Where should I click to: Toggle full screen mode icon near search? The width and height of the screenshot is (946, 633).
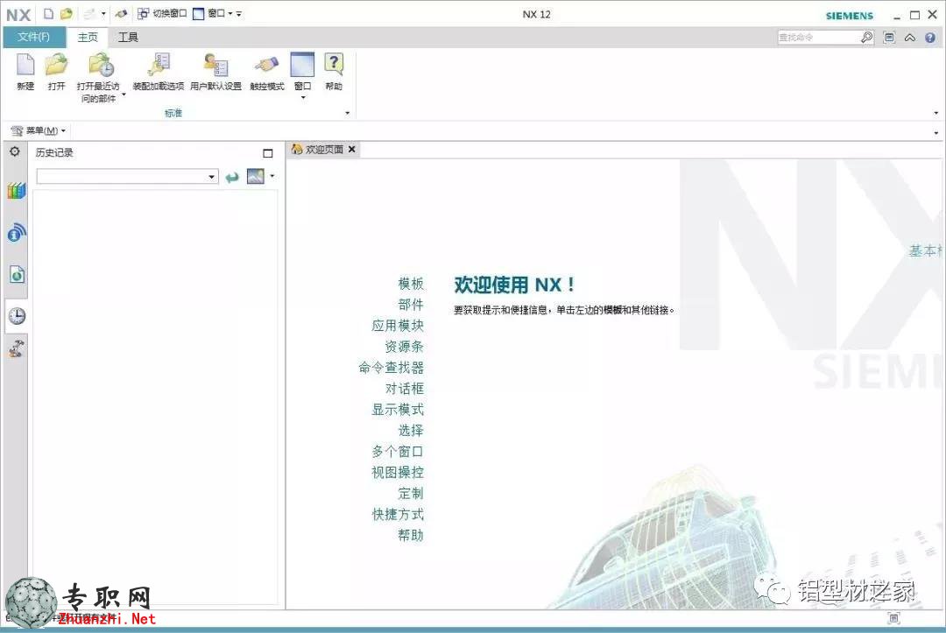click(889, 38)
